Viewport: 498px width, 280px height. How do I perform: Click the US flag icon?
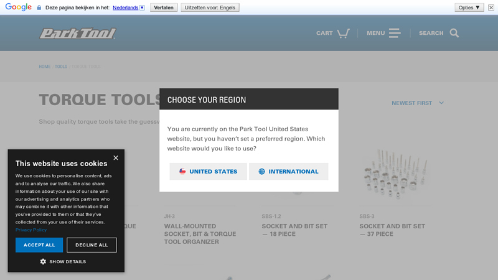tap(182, 172)
